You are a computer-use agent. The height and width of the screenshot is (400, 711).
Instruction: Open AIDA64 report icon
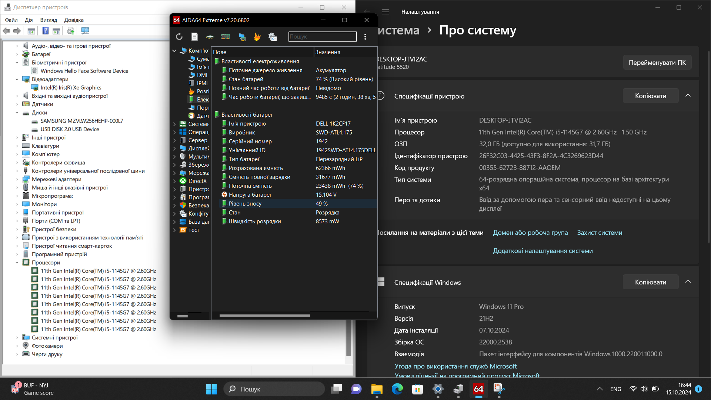[194, 37]
